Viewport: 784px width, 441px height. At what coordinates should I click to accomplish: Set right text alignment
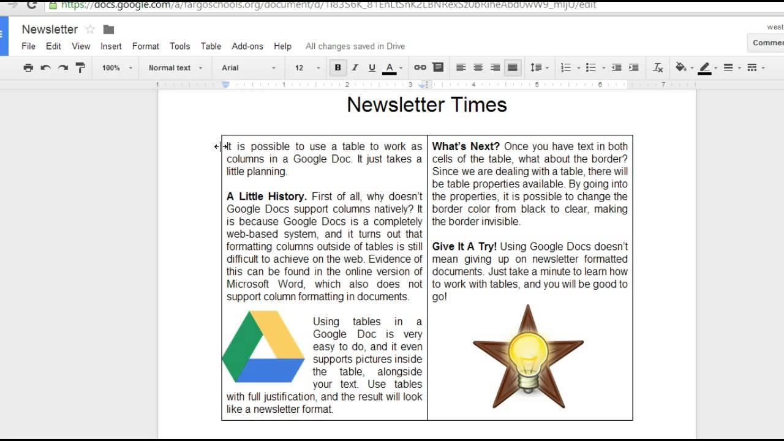tap(495, 68)
